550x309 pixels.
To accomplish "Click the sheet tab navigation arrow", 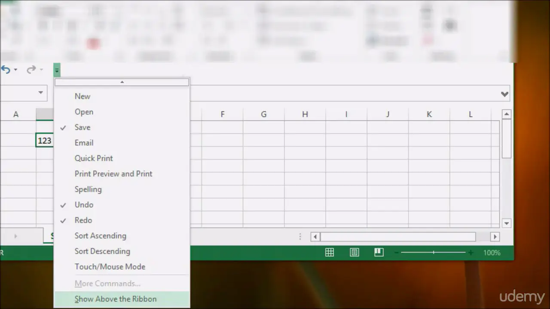I will (x=16, y=236).
